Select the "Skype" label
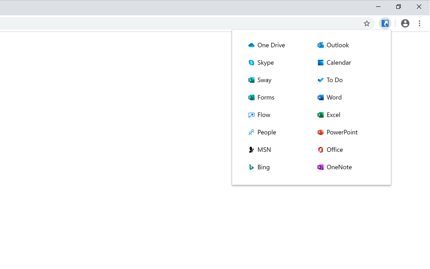 click(266, 63)
